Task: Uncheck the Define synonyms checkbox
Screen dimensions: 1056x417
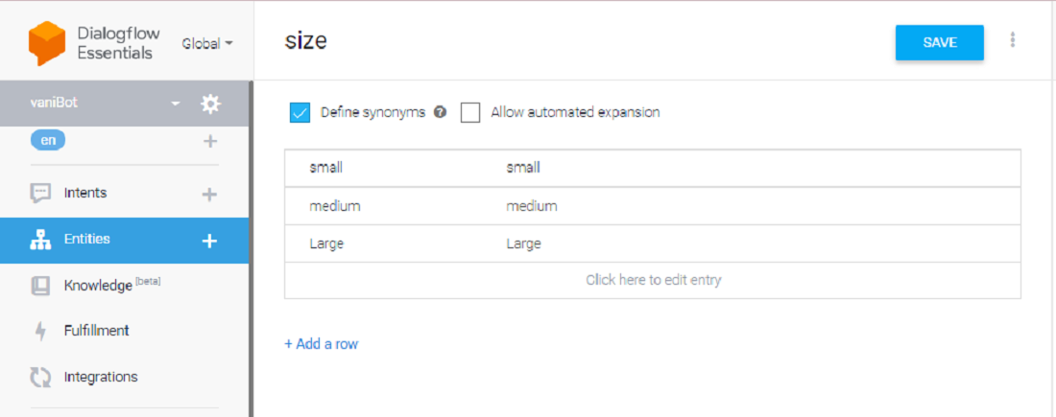Action: point(300,113)
